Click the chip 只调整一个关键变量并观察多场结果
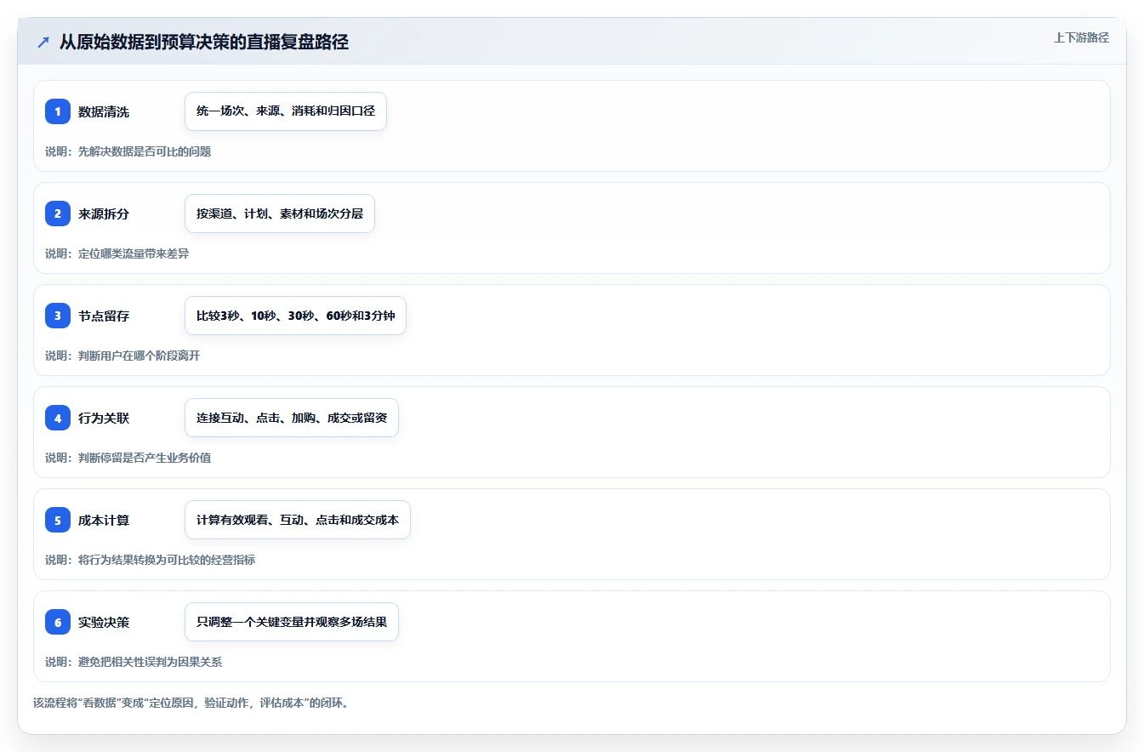The width and height of the screenshot is (1144, 752). tap(292, 622)
